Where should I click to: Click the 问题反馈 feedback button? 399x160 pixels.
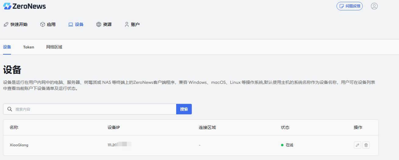[350, 6]
